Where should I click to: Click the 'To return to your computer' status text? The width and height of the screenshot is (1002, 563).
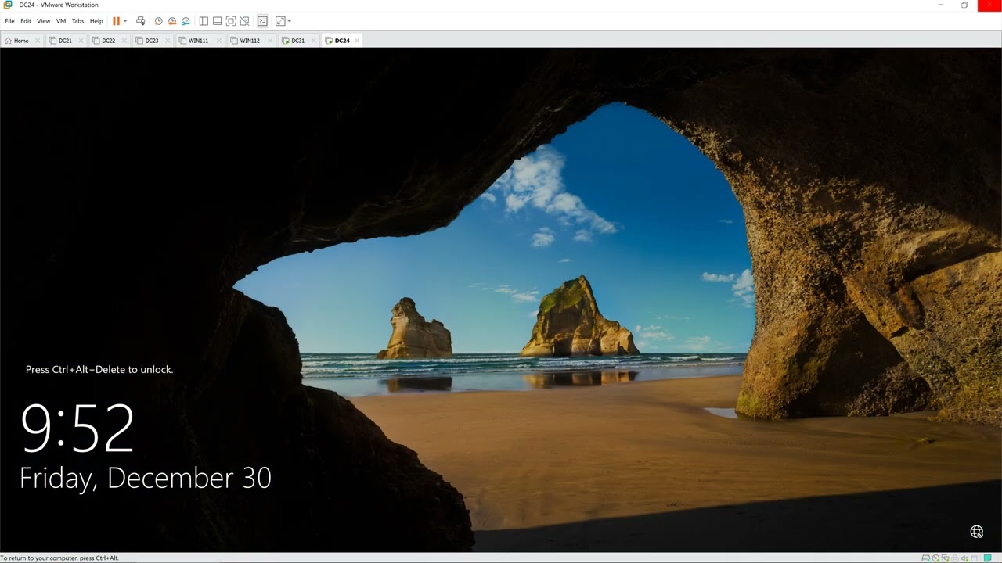point(60,558)
